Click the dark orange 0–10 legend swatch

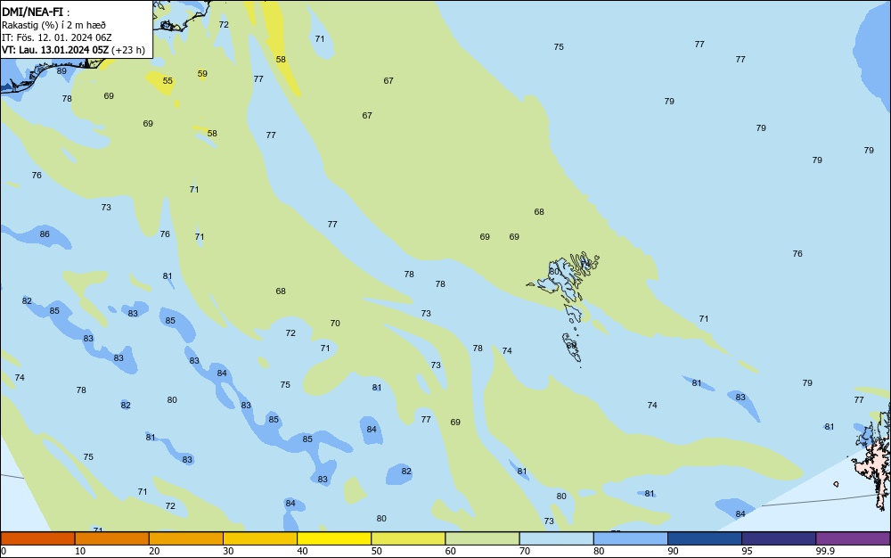37,538
